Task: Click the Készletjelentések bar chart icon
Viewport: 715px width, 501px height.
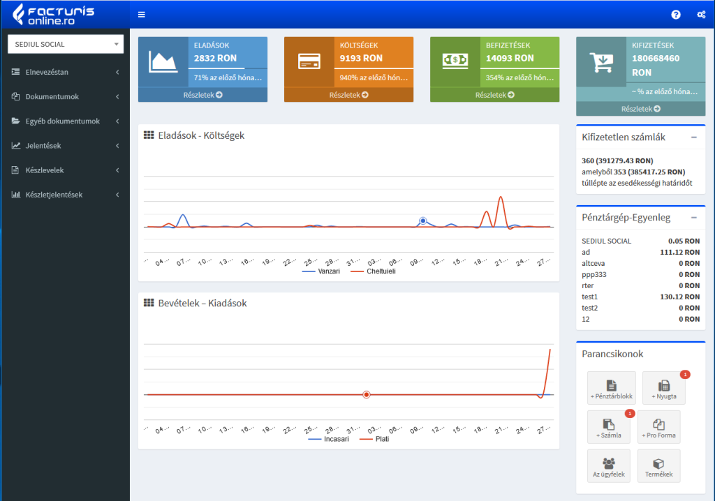Action: (x=15, y=195)
